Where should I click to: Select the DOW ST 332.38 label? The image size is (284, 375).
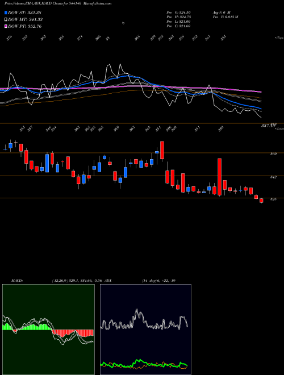[24, 13]
